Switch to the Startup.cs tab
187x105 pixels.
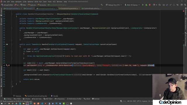[29, 8]
